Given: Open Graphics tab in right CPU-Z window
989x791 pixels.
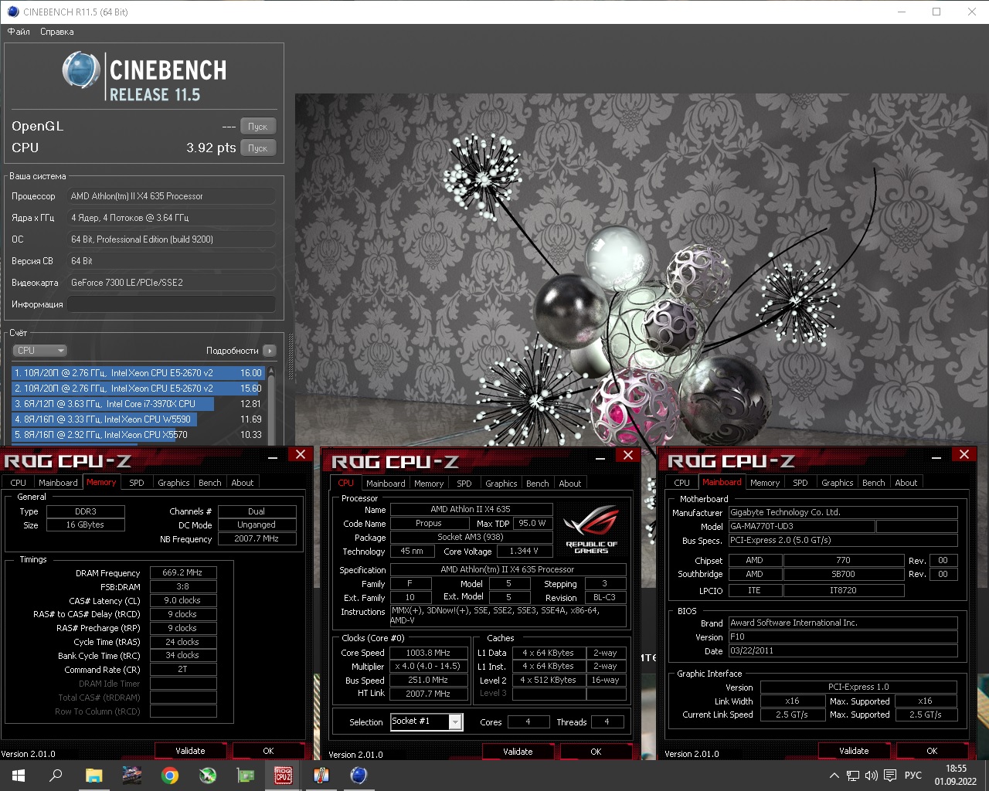Looking at the screenshot, I should pyautogui.click(x=838, y=483).
